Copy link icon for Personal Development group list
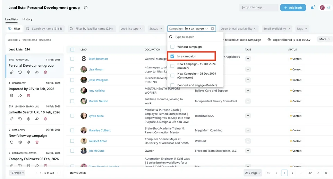333x179 pixels. pyautogui.click(x=12, y=72)
